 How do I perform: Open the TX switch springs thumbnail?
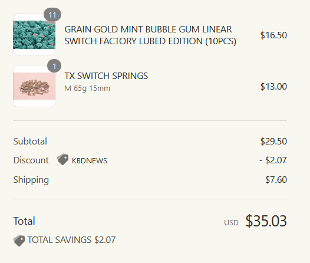click(34, 86)
